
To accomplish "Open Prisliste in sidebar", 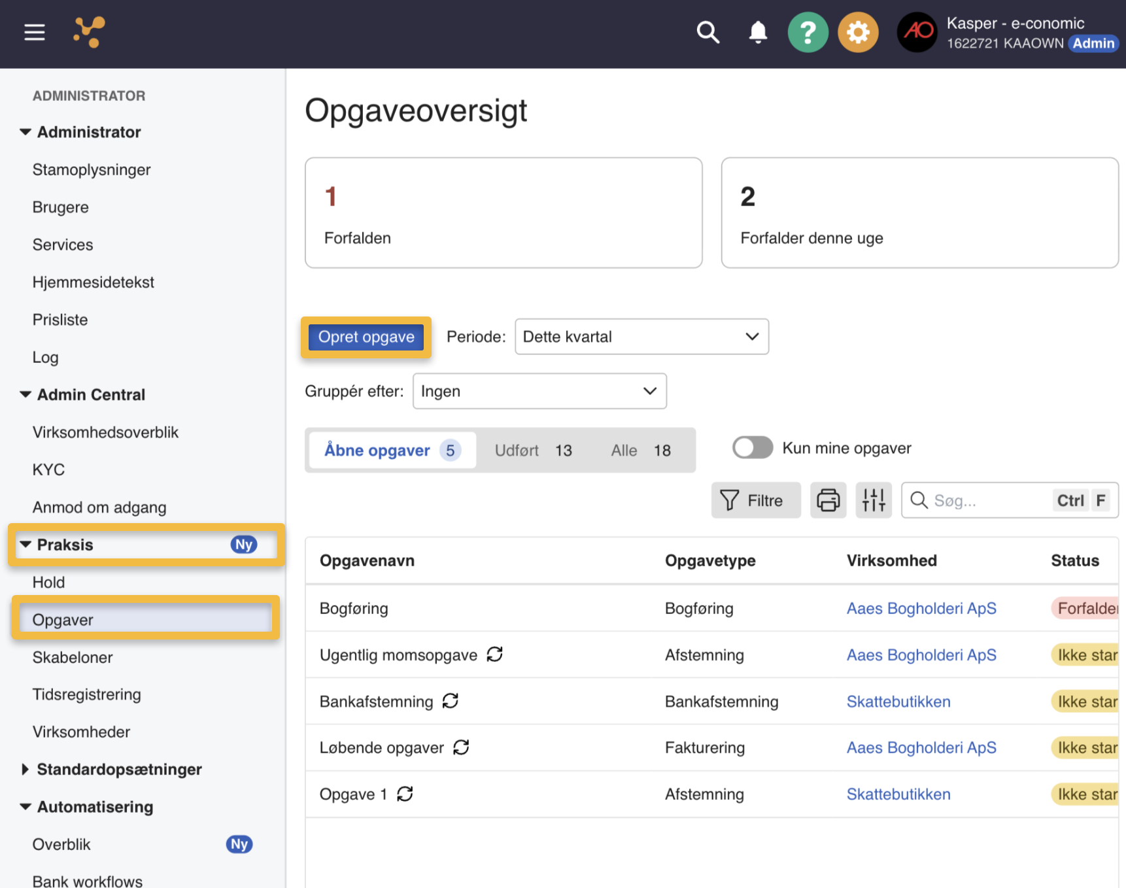I will click(60, 320).
